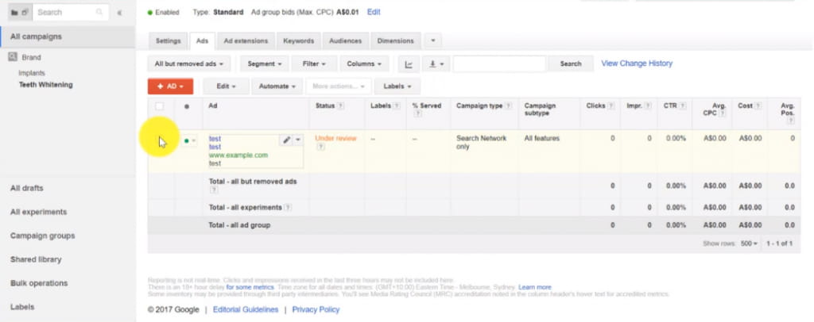Open help icon beside Status header
The width and height of the screenshot is (814, 322).
[x=340, y=105]
